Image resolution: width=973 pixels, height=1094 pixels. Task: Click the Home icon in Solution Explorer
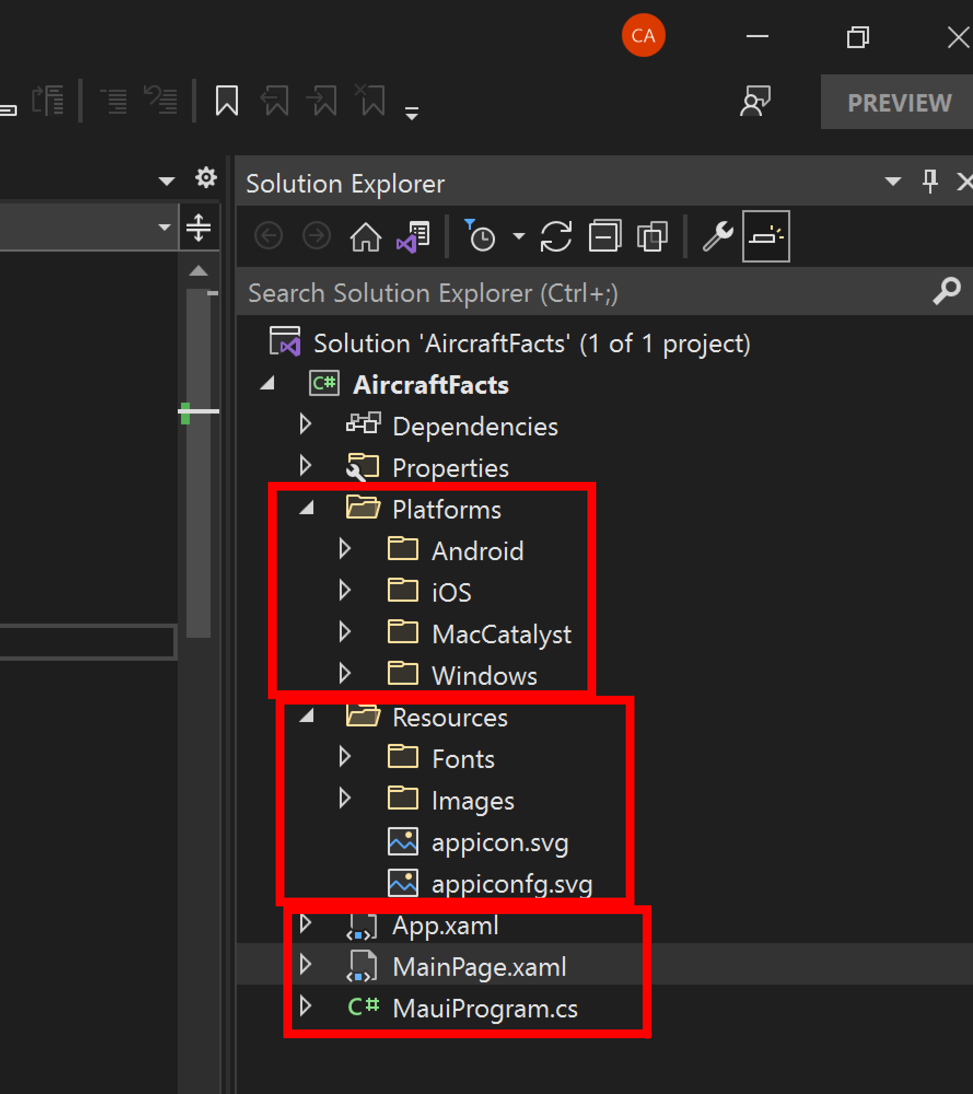click(x=365, y=237)
